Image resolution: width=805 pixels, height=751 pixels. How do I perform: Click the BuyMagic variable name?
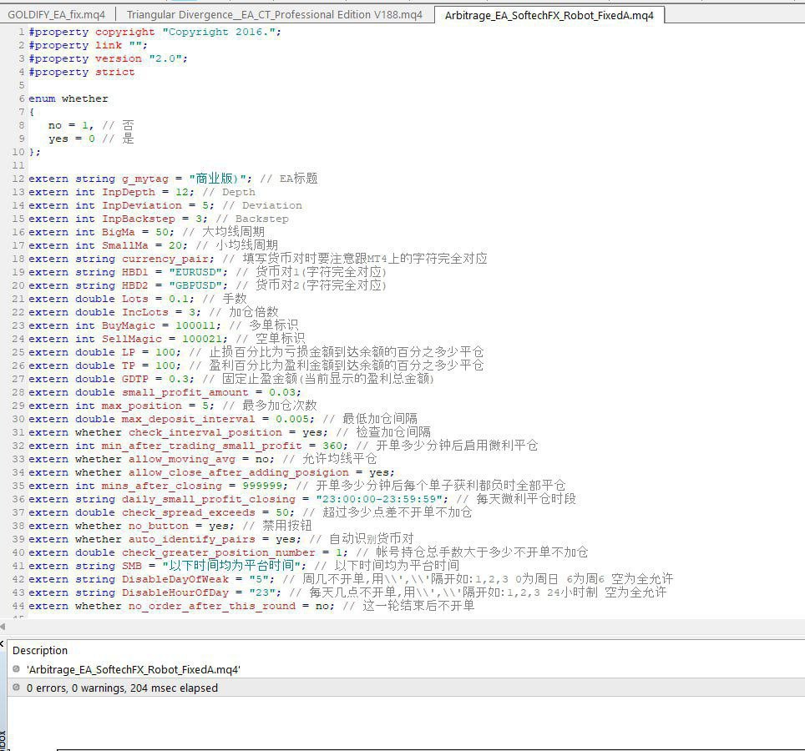coord(129,325)
